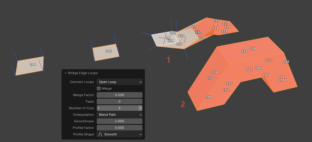Decrease Number of Cuts with left arrow

tap(99, 108)
